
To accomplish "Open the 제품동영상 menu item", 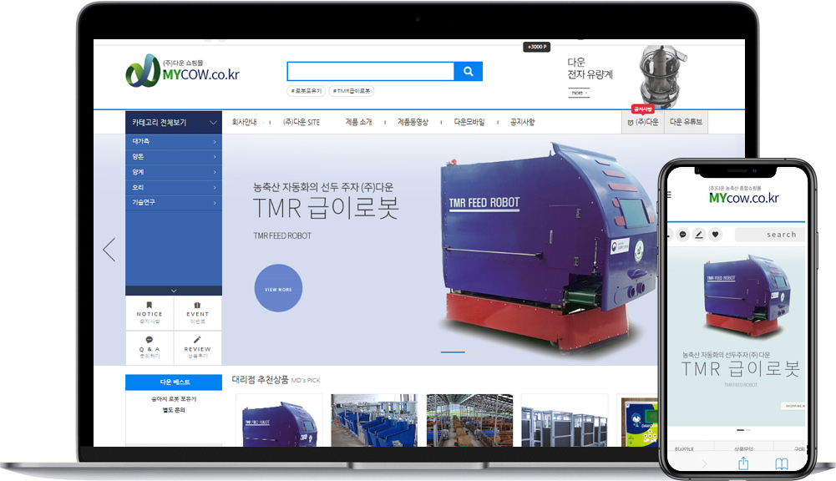I will [x=413, y=122].
